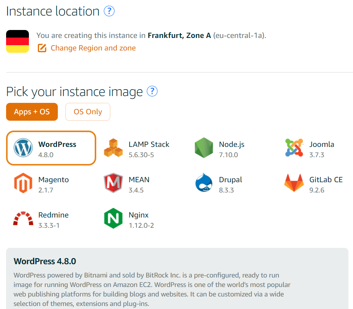Click Redmine version 3.3.3-1

[49, 225]
